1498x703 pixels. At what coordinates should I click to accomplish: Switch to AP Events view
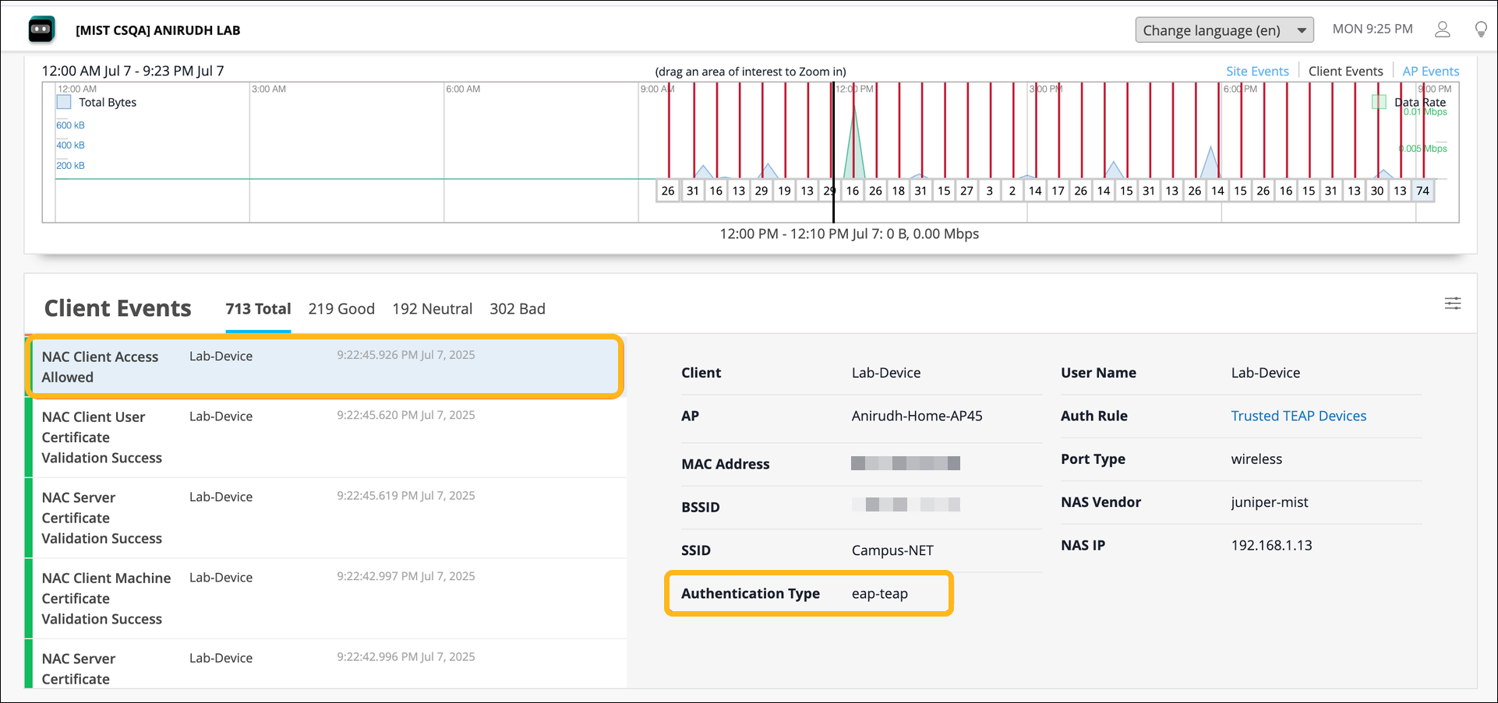(x=1431, y=71)
